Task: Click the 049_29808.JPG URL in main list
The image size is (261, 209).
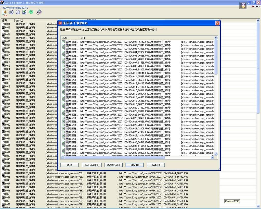Action: (x=153, y=191)
